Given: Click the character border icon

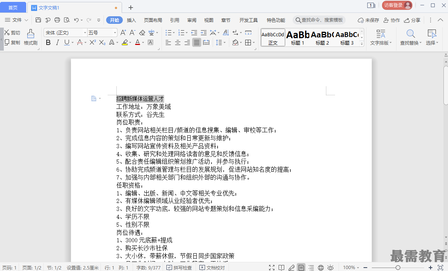Looking at the screenshot, I should (x=150, y=42).
